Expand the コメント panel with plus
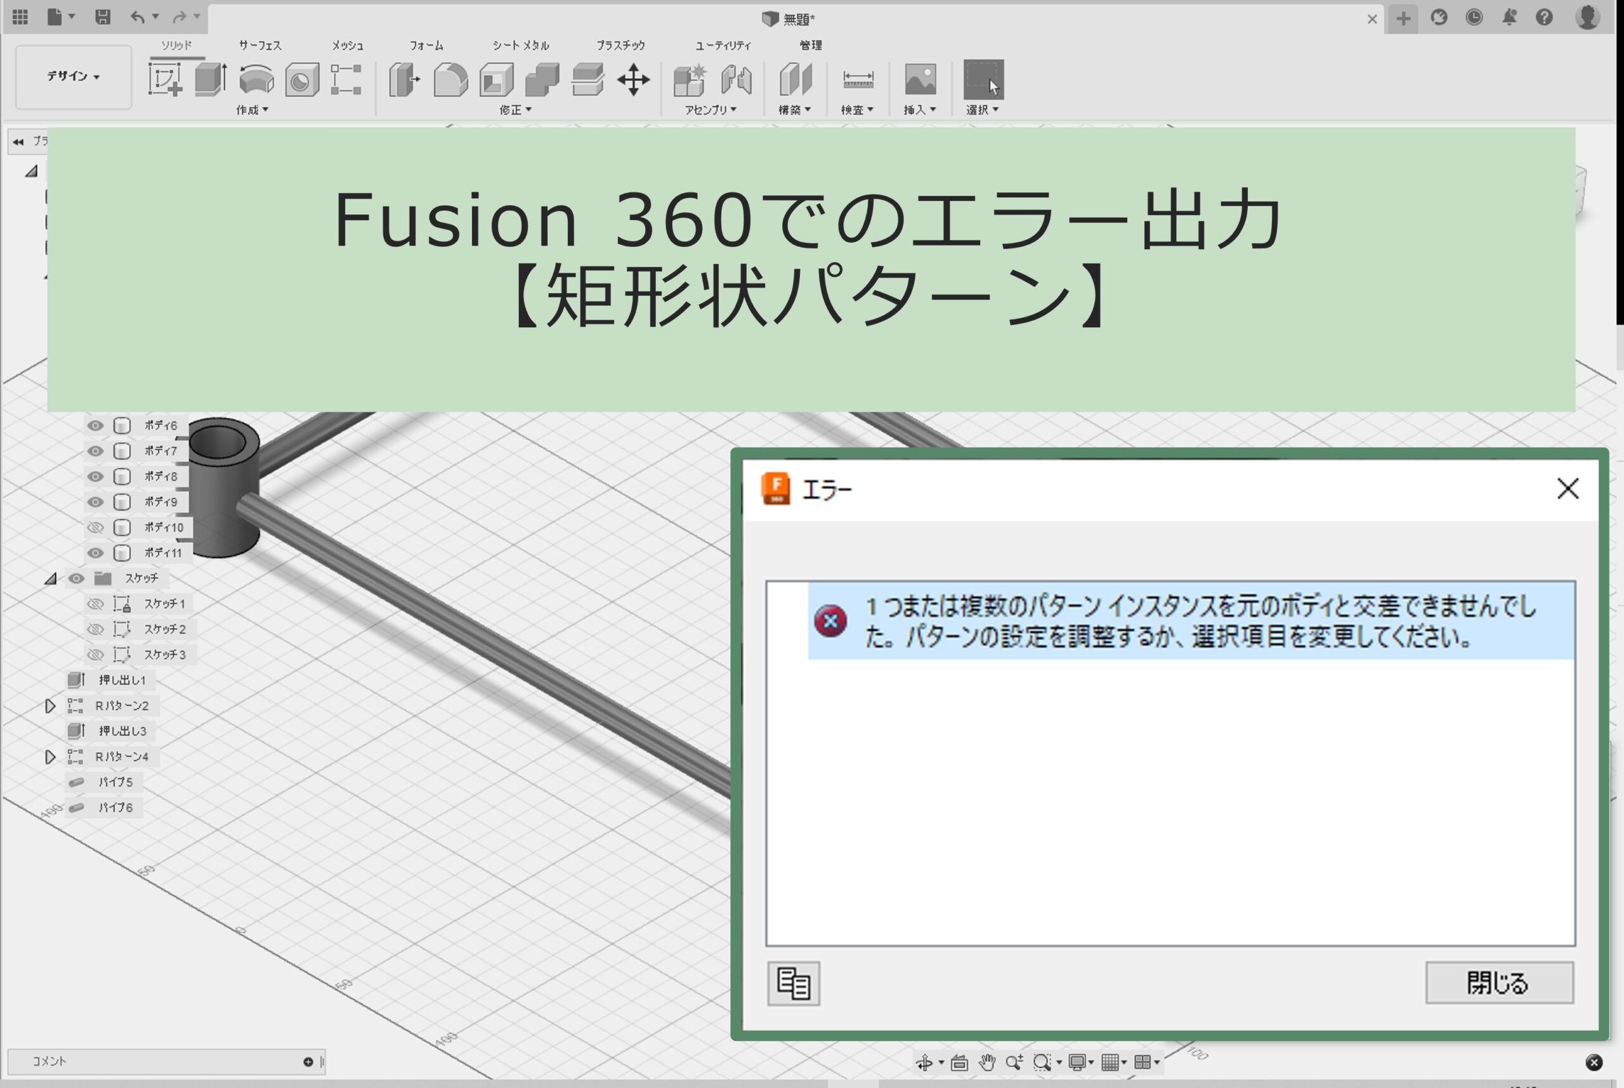This screenshot has height=1088, width=1624. [x=308, y=1061]
